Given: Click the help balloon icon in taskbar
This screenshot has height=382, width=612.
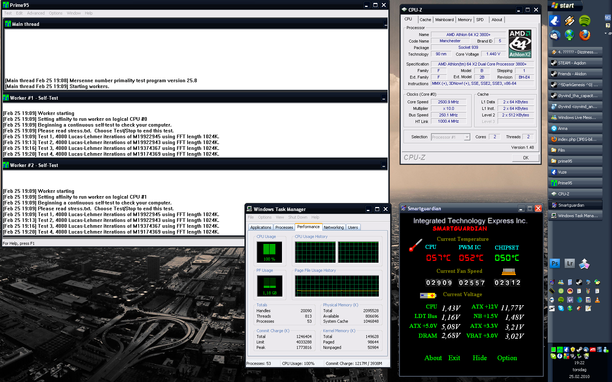Looking at the screenshot, I should click(608, 25).
